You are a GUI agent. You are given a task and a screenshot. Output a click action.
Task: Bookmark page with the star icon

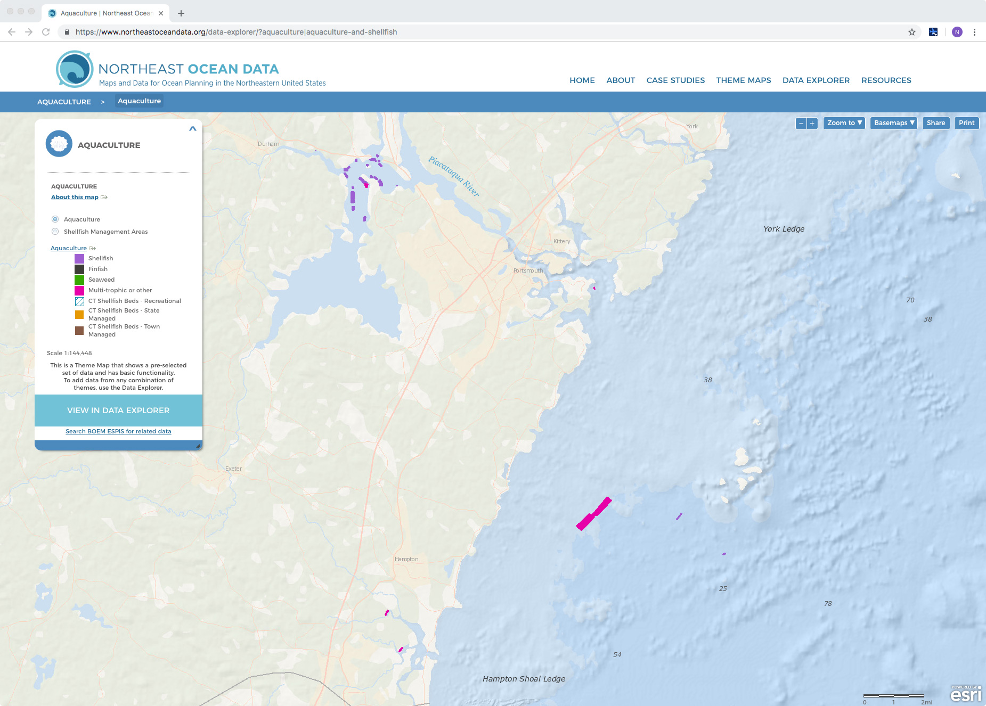912,32
